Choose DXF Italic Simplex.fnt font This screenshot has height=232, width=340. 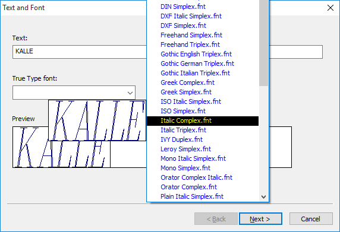[x=203, y=16]
